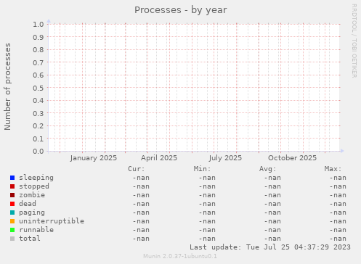Click the 'July 2025' axis label
Image resolution: width=361 pixels, height=264 pixels.
tap(225, 158)
